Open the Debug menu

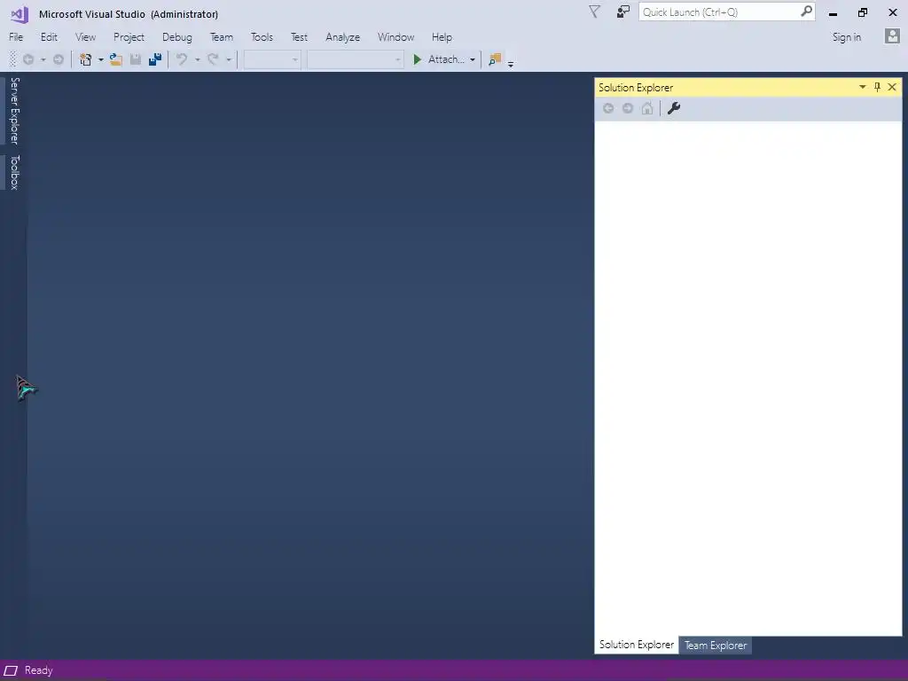click(177, 37)
